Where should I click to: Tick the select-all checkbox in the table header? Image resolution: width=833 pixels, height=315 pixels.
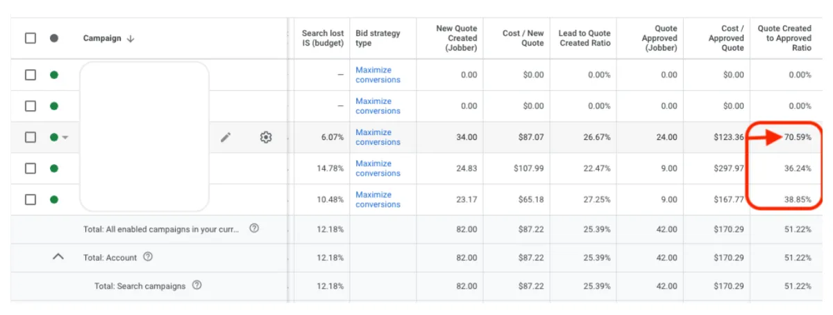(31, 38)
